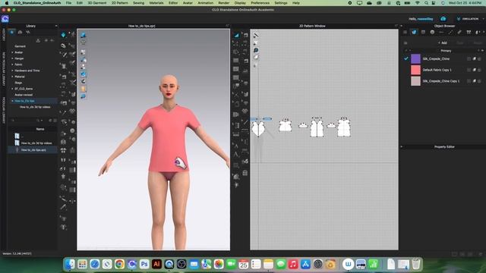
Task: Select the Transform Pattern tool in 2D toolbar
Action: [236, 36]
